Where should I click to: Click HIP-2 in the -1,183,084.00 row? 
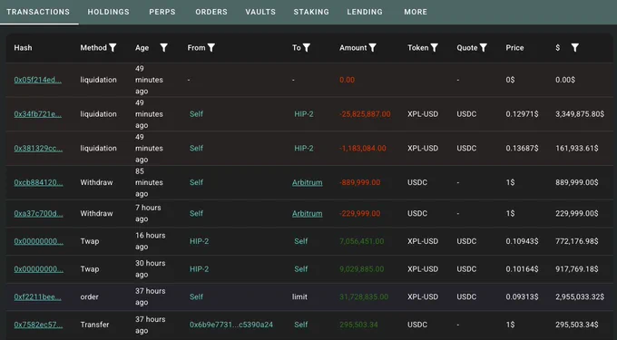click(x=304, y=148)
